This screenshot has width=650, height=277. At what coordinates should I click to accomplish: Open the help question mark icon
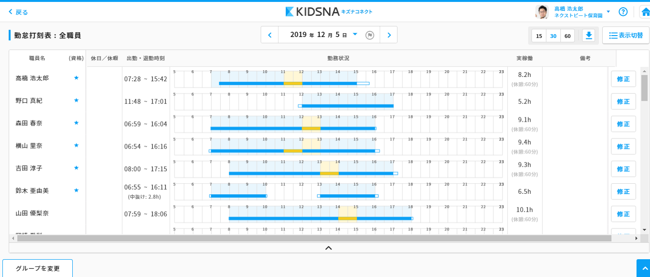[x=623, y=12]
